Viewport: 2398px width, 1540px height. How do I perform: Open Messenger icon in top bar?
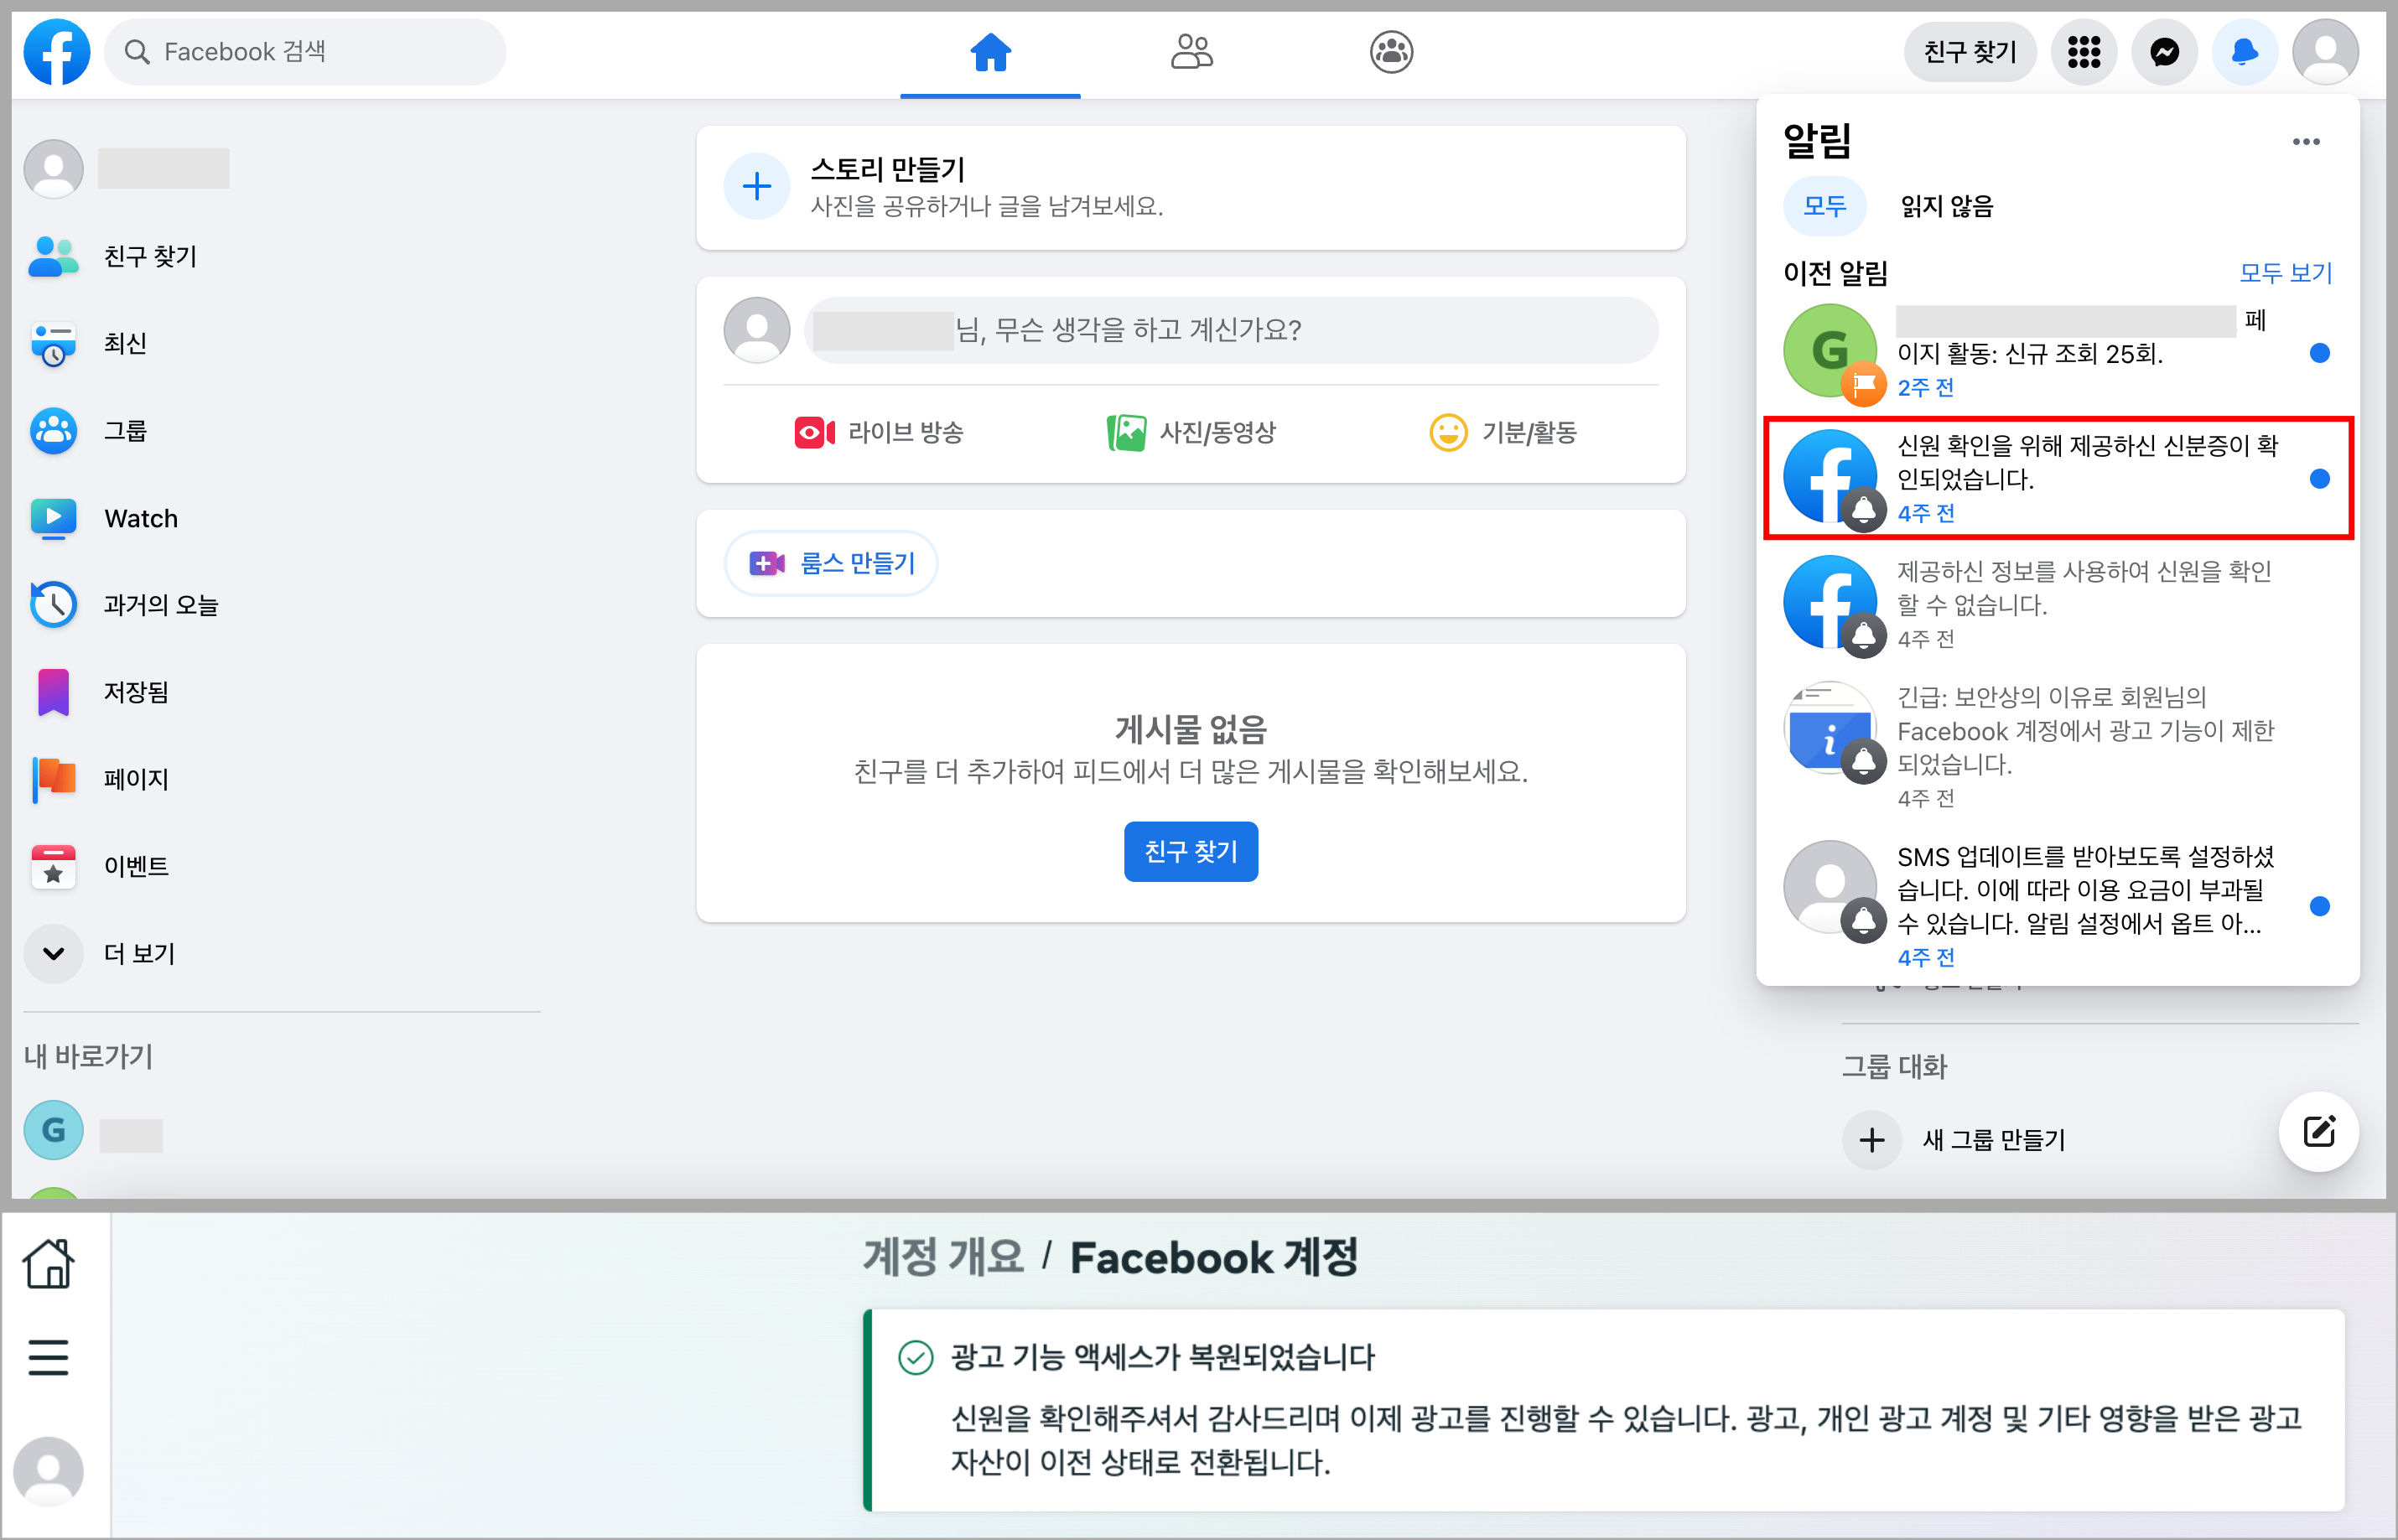(x=2164, y=52)
